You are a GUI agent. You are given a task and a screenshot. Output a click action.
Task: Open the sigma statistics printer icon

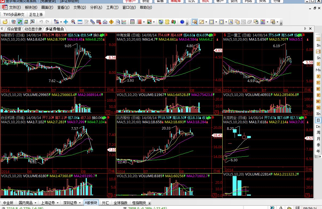point(105,22)
